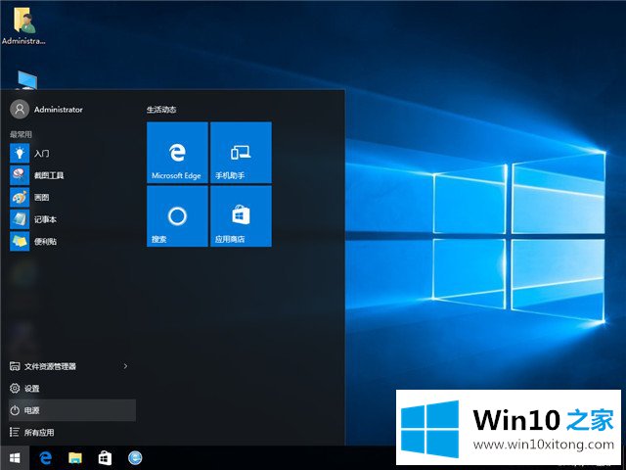626x470 pixels.
Task: Open the Microsoft Edge tile
Action: [177, 153]
